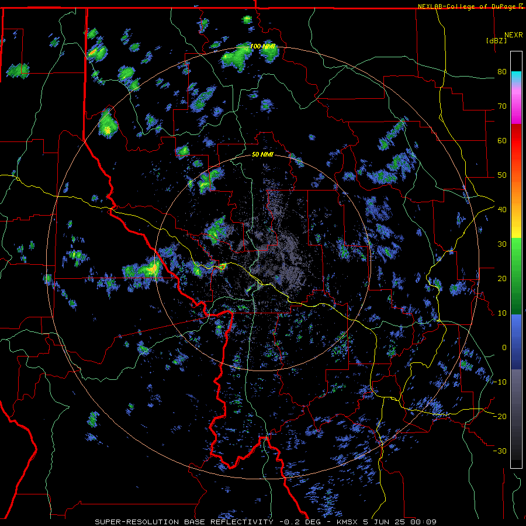This screenshot has height=526, width=526.
Task: Click the -0.2 DEG elevation angle text
Action: [301, 522]
